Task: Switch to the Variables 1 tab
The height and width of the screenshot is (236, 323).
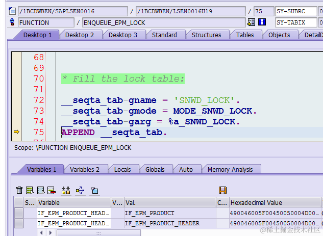Action: [42, 170]
